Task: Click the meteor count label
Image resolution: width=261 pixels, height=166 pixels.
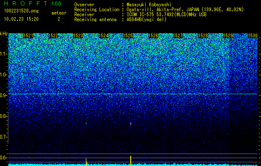Action: coord(59,13)
